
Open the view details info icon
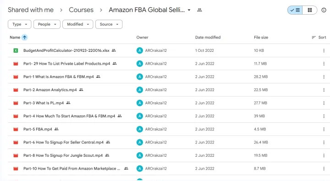pyautogui.click(x=324, y=10)
